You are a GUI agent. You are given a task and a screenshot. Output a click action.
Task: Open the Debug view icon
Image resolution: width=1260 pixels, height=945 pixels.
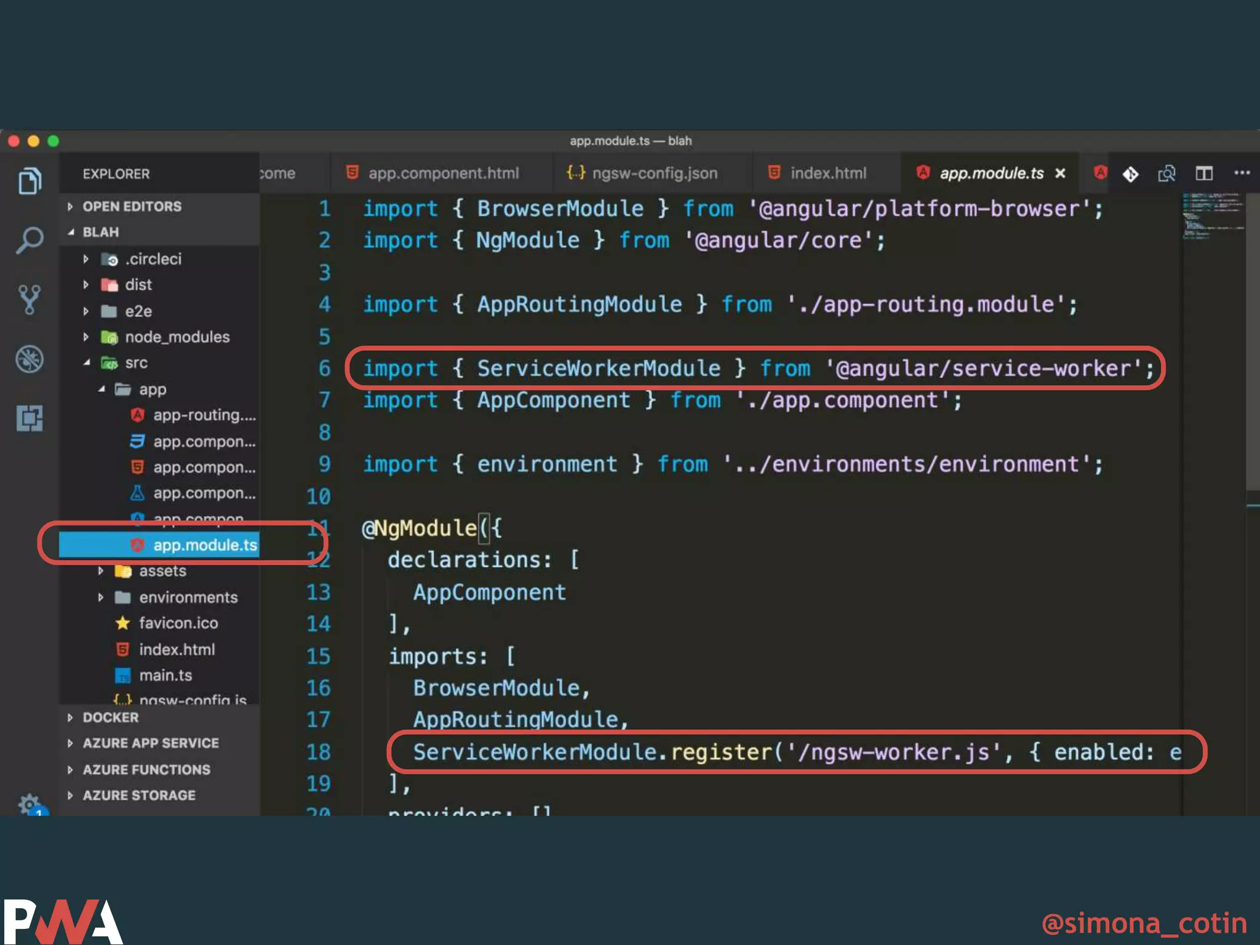(x=30, y=359)
